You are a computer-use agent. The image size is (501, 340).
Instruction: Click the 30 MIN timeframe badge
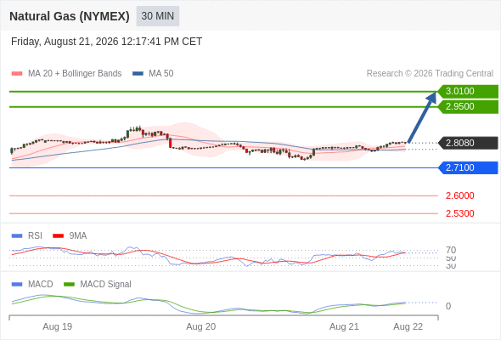point(158,16)
